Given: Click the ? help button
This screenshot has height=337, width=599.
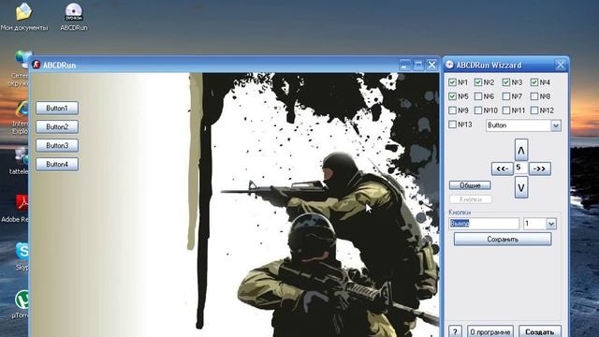Looking at the screenshot, I should [455, 331].
